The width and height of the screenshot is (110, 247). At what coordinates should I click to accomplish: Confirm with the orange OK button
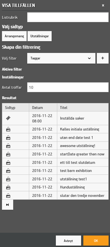pos(96,241)
